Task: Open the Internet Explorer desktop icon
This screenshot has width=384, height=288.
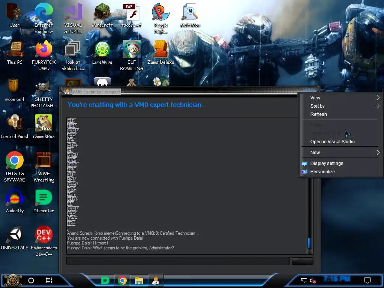Action: coord(43,18)
